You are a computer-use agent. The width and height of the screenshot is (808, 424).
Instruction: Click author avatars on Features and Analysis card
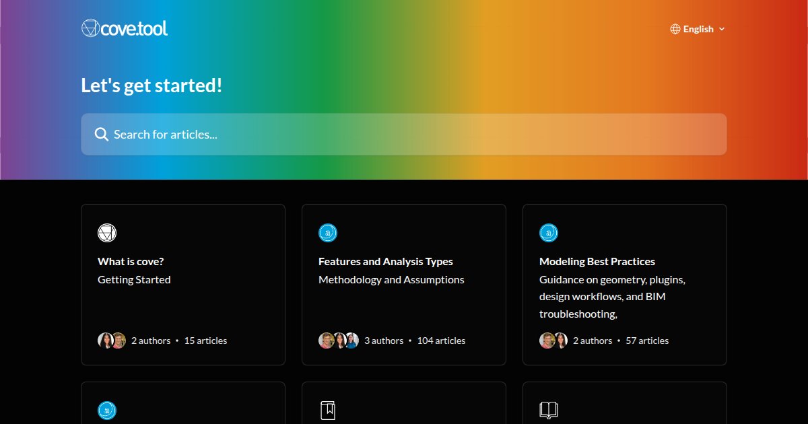click(339, 341)
